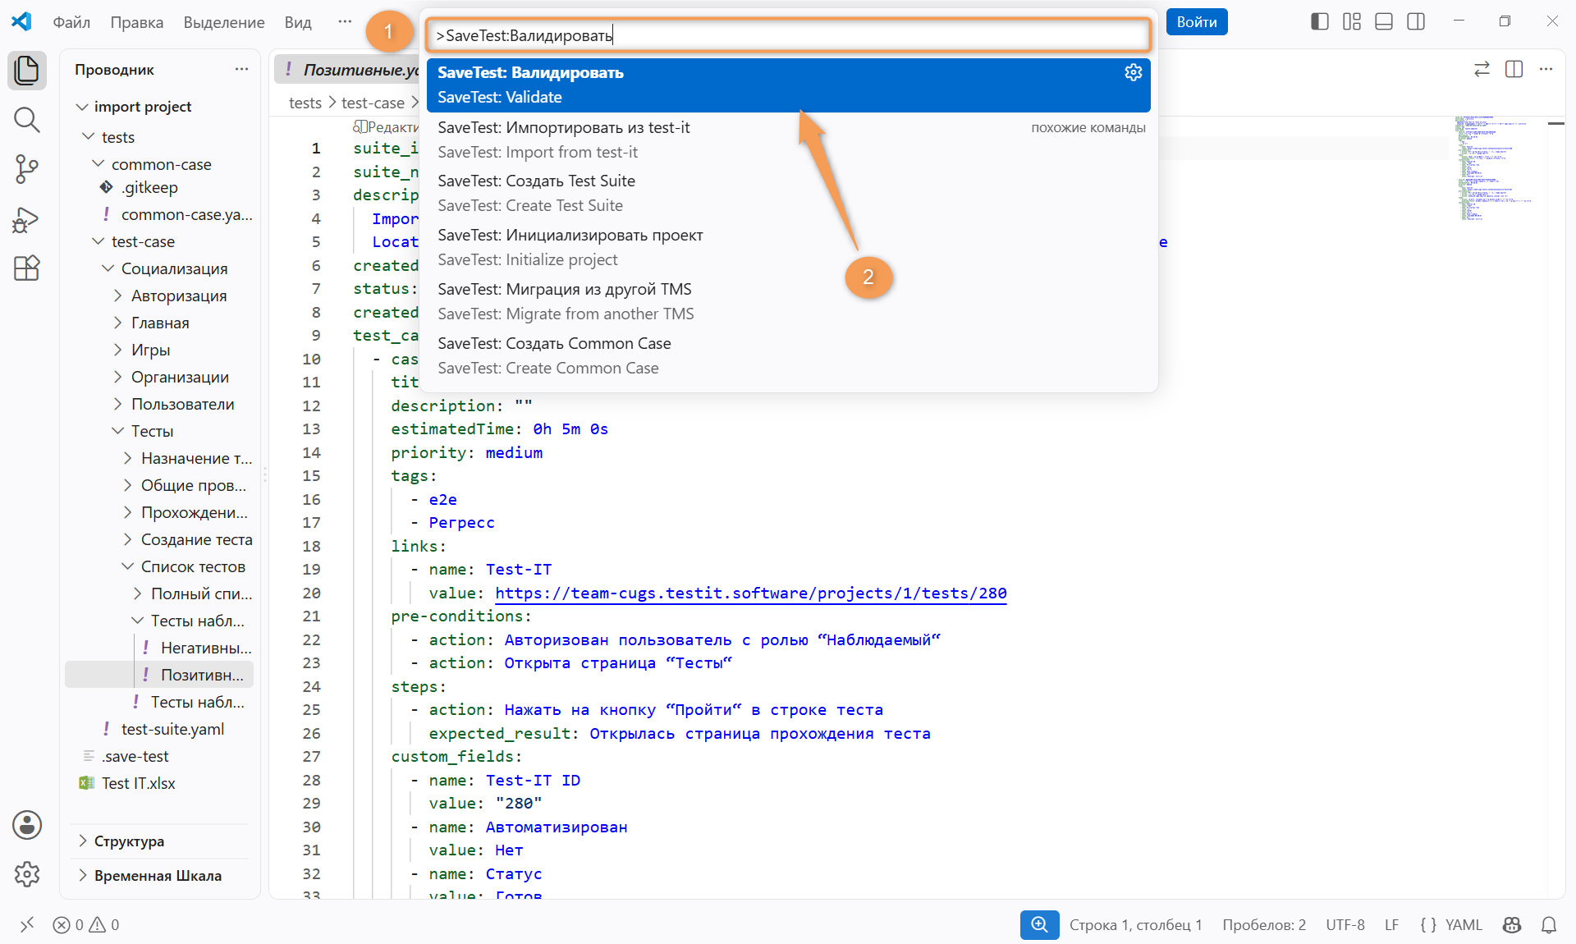Open remote window indicator in status bar
Image resolution: width=1576 pixels, height=944 pixels.
coord(27,925)
